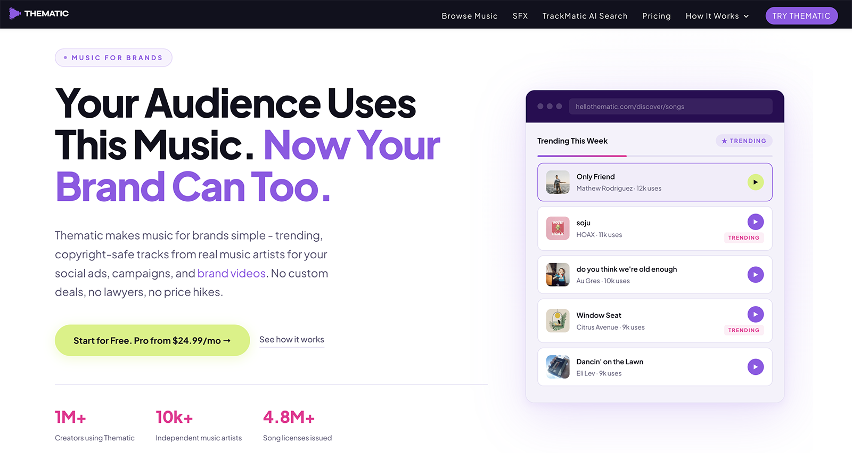Image resolution: width=852 pixels, height=467 pixels.
Task: Expand the How It Works chevron
Action: point(746,17)
